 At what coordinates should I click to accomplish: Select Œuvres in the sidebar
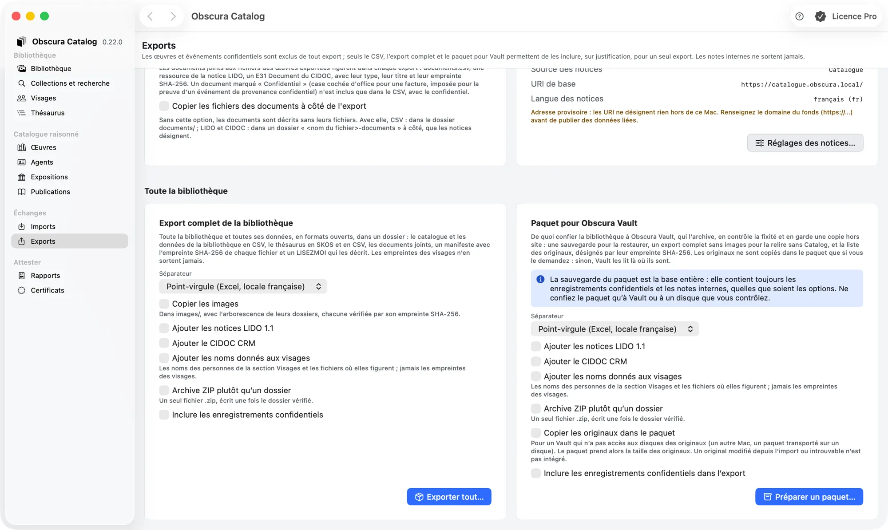70,147
